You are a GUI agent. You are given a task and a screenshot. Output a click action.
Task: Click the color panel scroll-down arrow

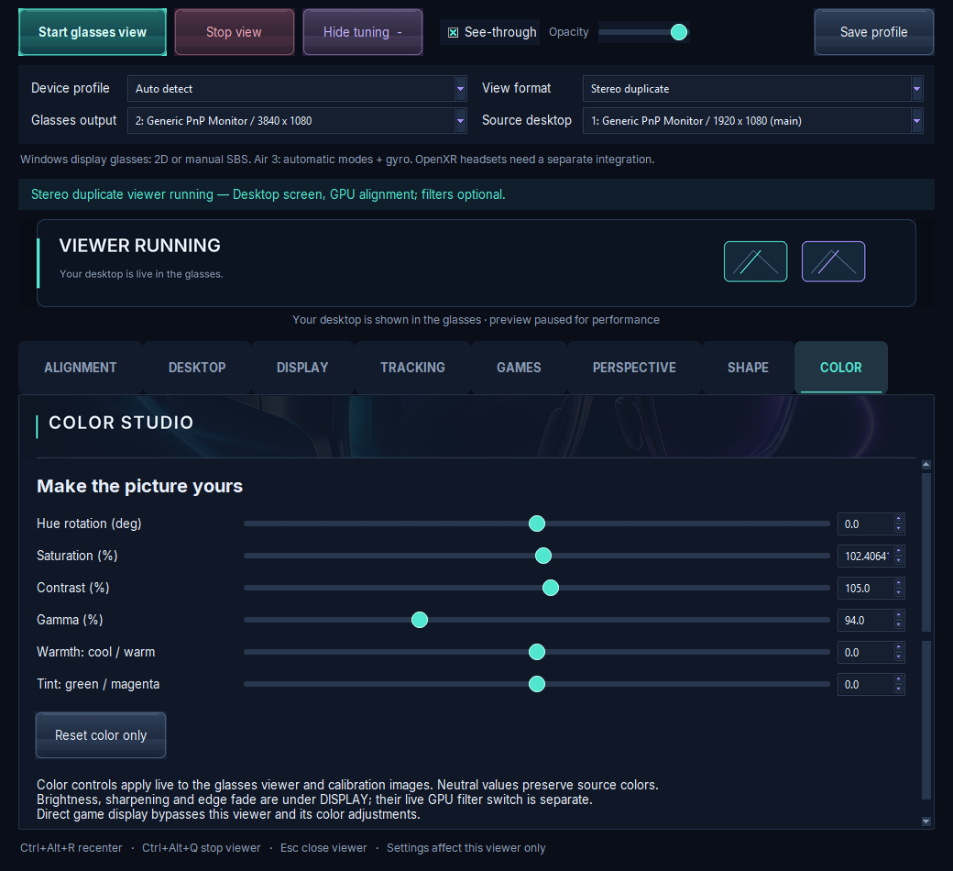(x=926, y=821)
